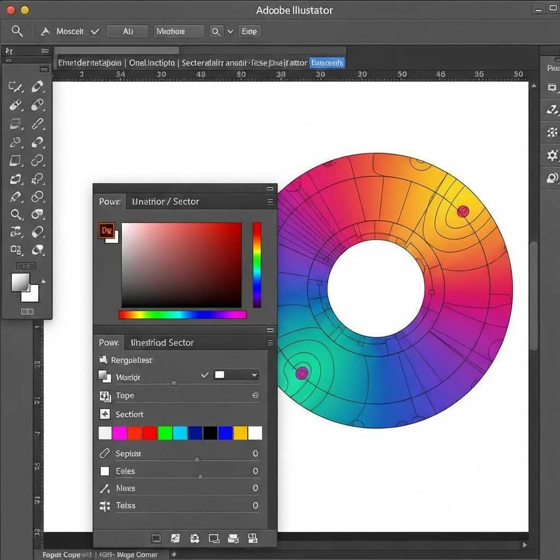560x560 pixels.
Task: Open the pencil-like icon panel in the right sidebar
Action: 552,109
